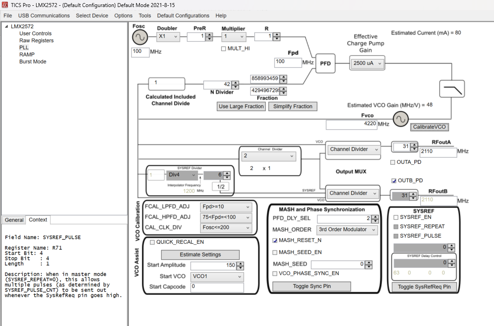Open the RFoutA output MUX dropdown
Viewport: 494px width, 326px height.
point(353,149)
